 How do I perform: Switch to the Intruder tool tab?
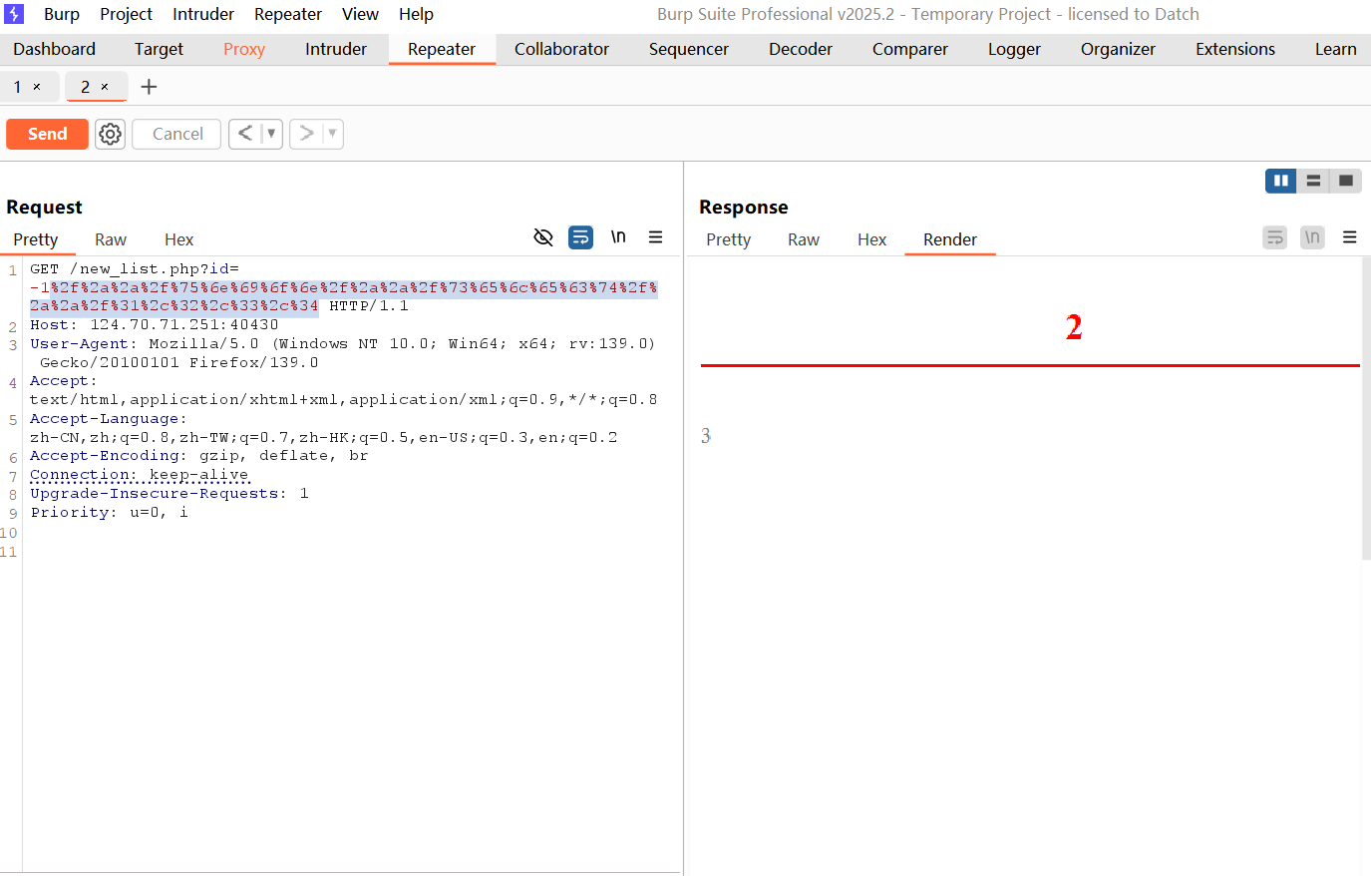tap(336, 49)
